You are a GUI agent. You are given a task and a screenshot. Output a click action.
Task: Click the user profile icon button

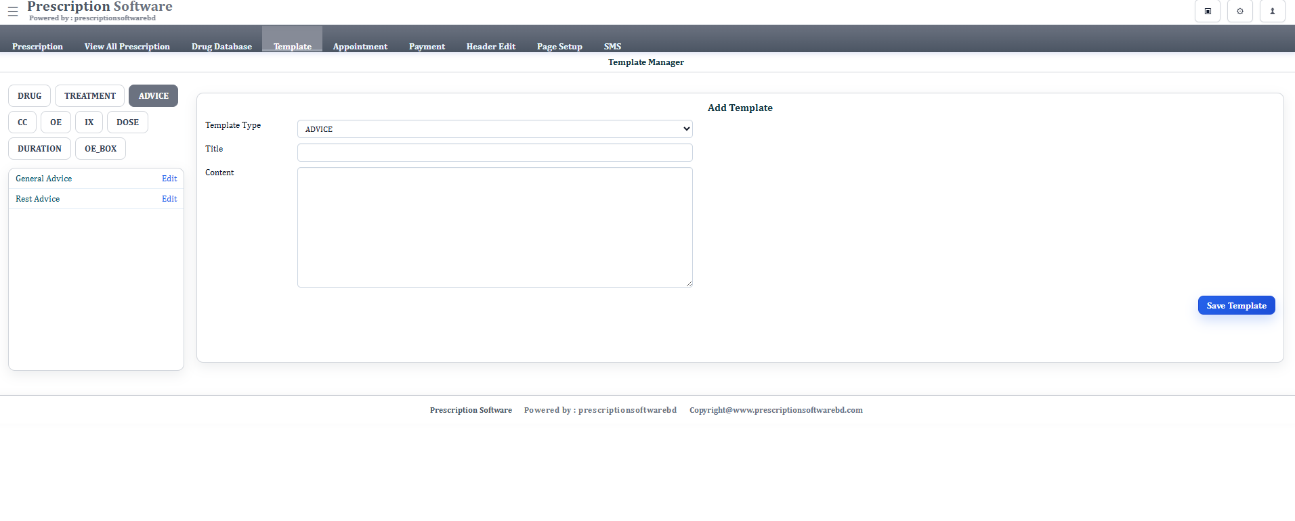1273,12
